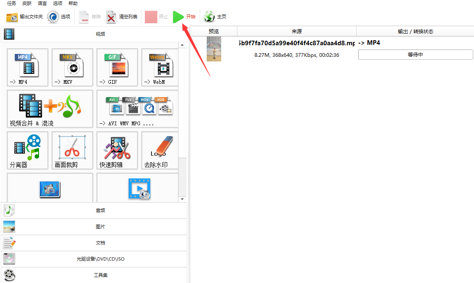
Task: Select the -> MP4 conversion icon
Action: [x=27, y=67]
